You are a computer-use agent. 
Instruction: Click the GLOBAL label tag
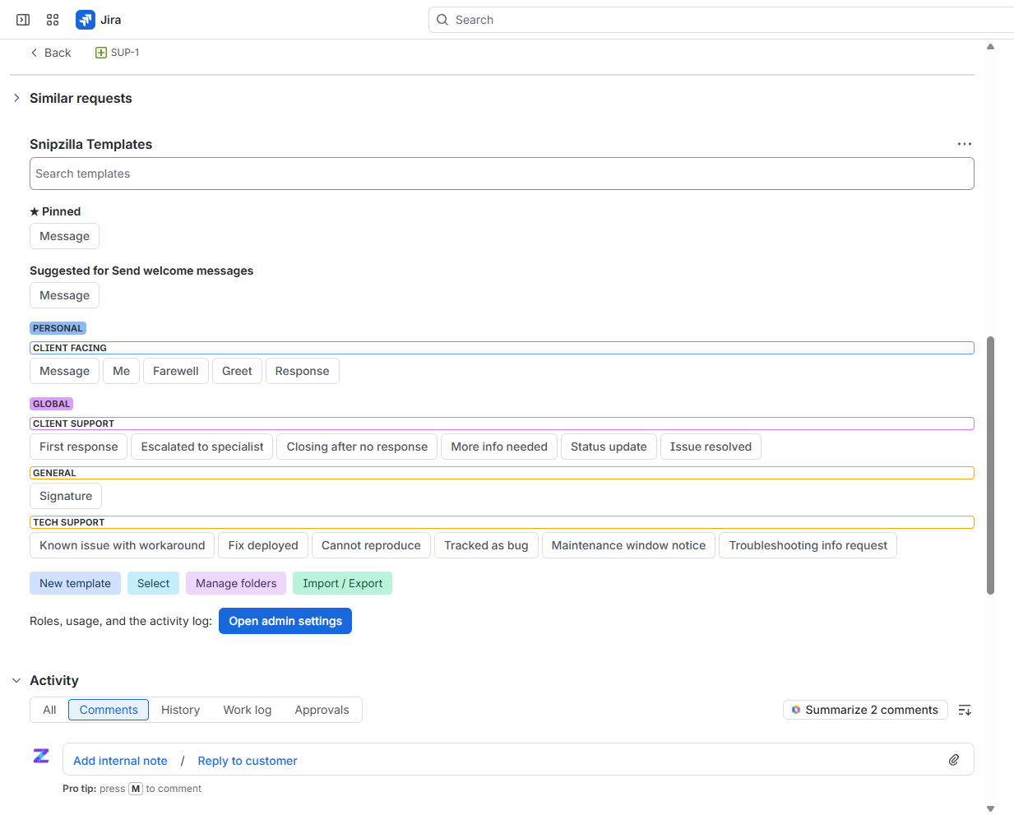click(51, 404)
